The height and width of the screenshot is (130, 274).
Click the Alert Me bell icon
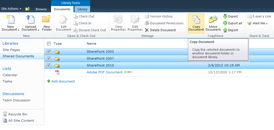click(249, 23)
